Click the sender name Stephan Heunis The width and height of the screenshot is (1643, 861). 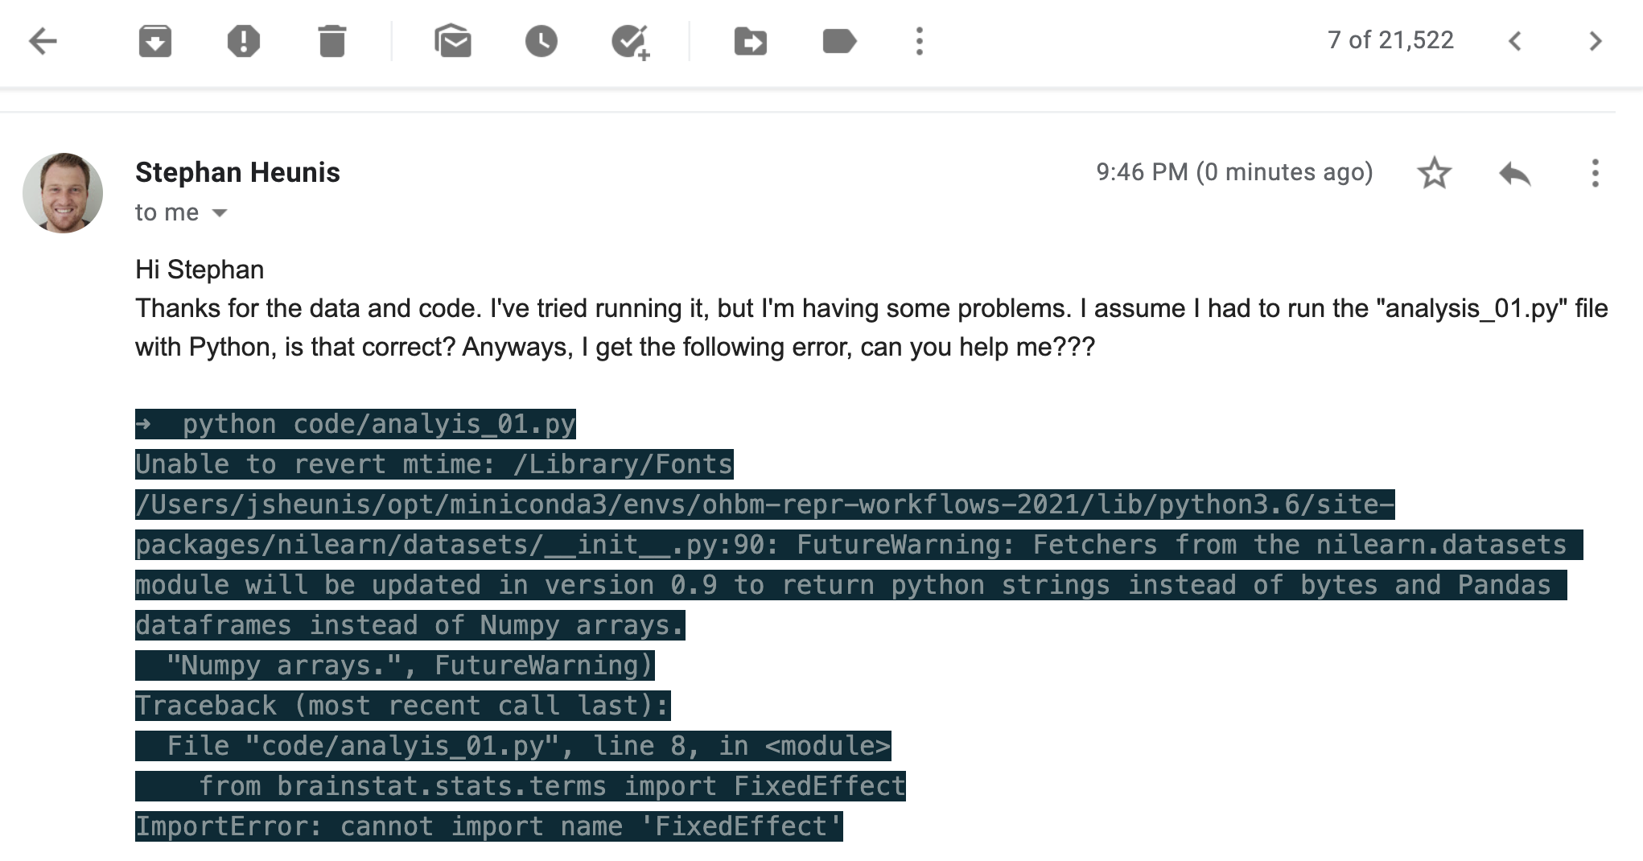tap(237, 172)
